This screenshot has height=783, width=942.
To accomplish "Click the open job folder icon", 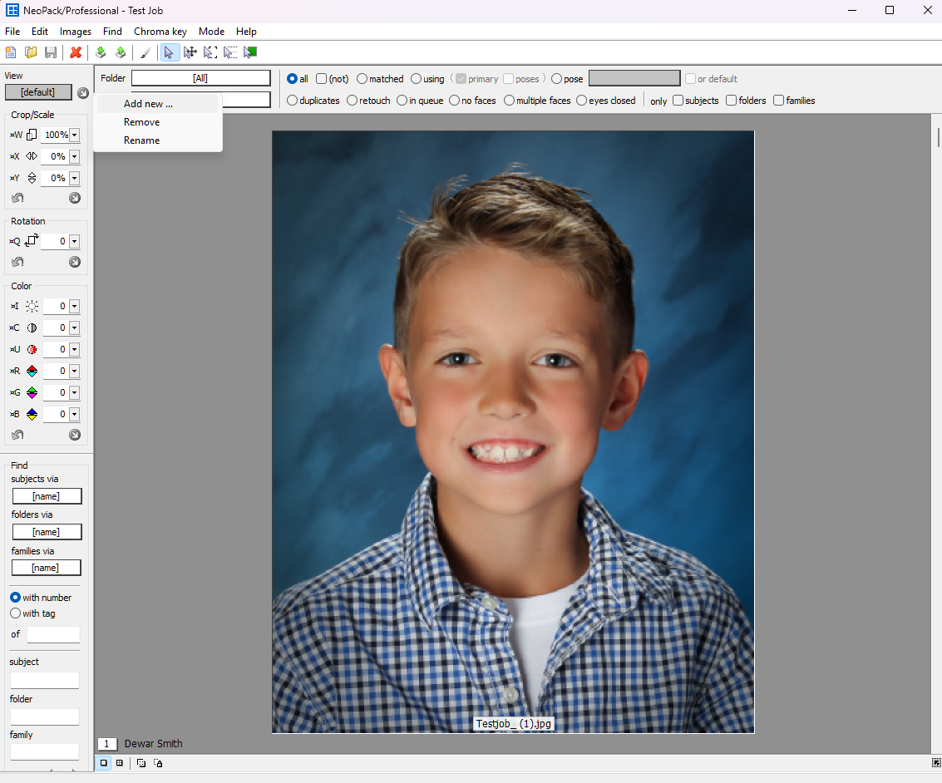I will (x=31, y=53).
